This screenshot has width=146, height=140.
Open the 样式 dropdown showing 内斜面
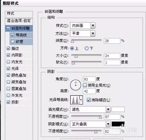coord(83,26)
